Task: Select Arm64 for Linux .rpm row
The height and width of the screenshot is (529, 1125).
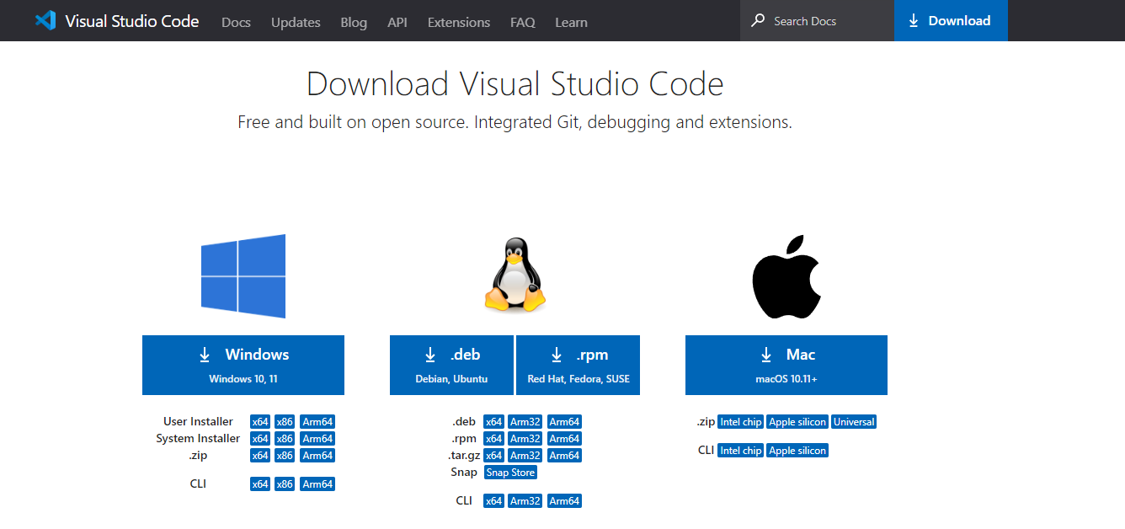Action: 564,439
